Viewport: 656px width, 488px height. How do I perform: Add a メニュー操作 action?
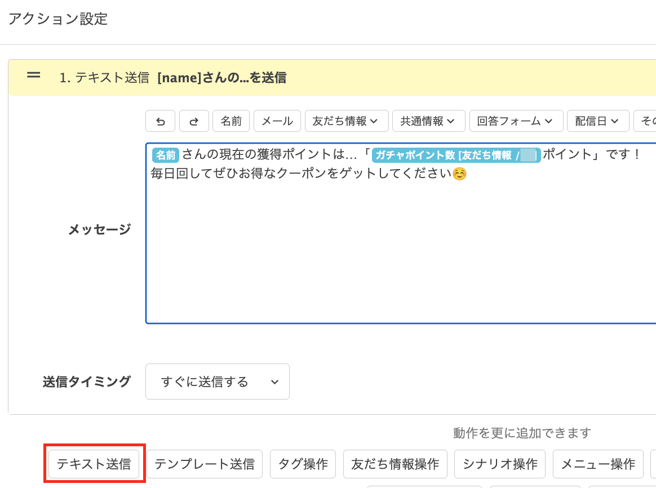click(598, 464)
